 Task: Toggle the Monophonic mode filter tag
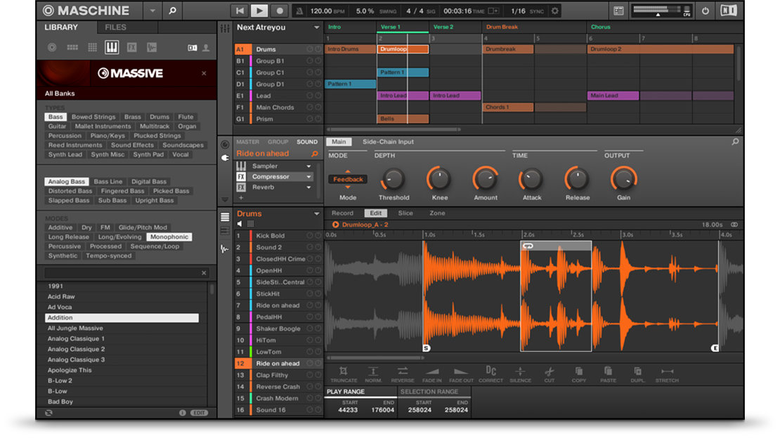click(169, 237)
